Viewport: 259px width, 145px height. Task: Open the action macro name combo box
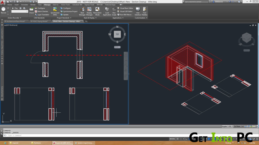point(20,11)
